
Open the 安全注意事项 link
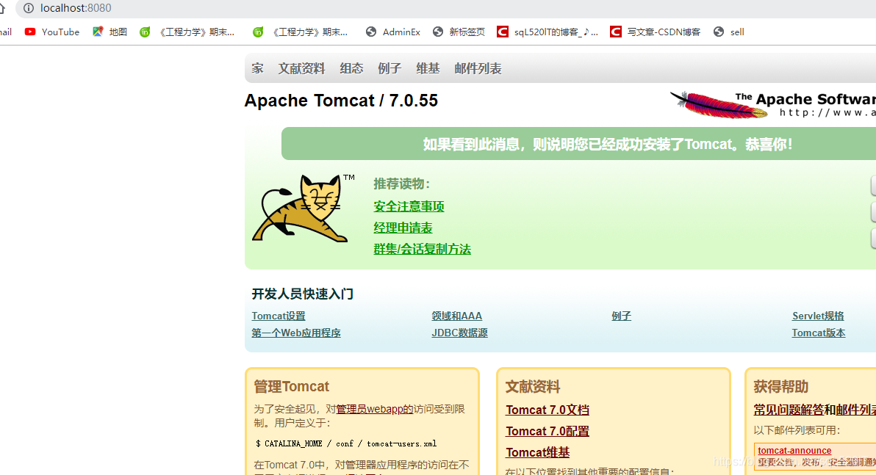pyautogui.click(x=409, y=206)
